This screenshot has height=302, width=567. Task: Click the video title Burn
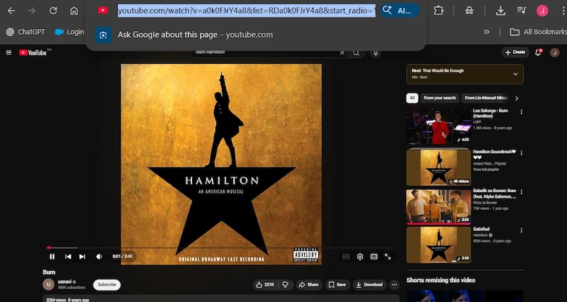click(x=49, y=272)
